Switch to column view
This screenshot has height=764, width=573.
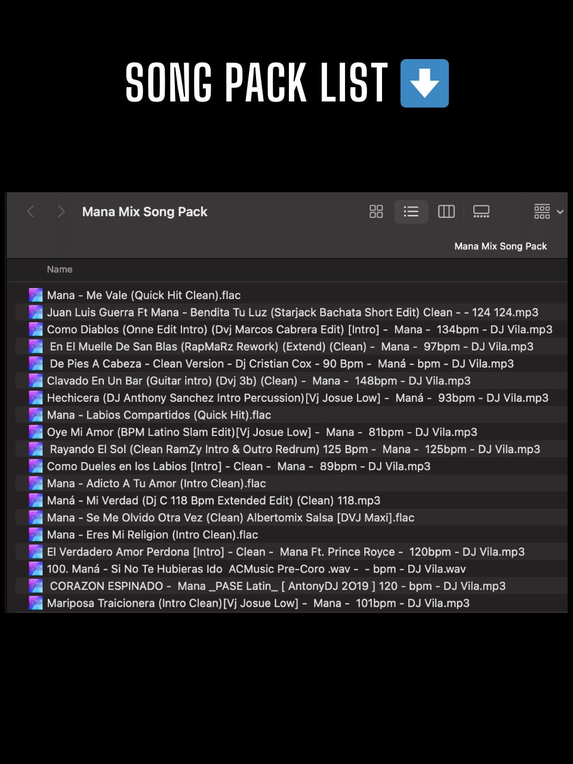[x=446, y=211]
